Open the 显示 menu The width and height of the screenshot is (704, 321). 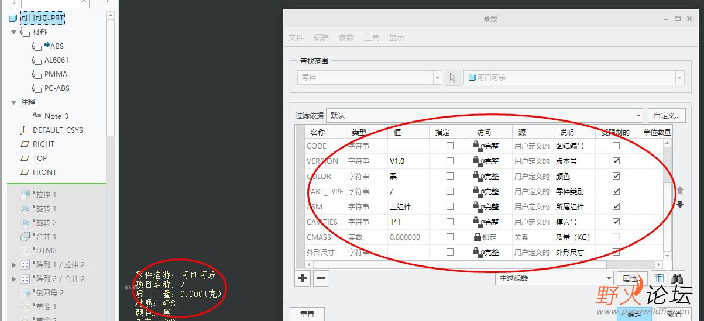point(397,37)
